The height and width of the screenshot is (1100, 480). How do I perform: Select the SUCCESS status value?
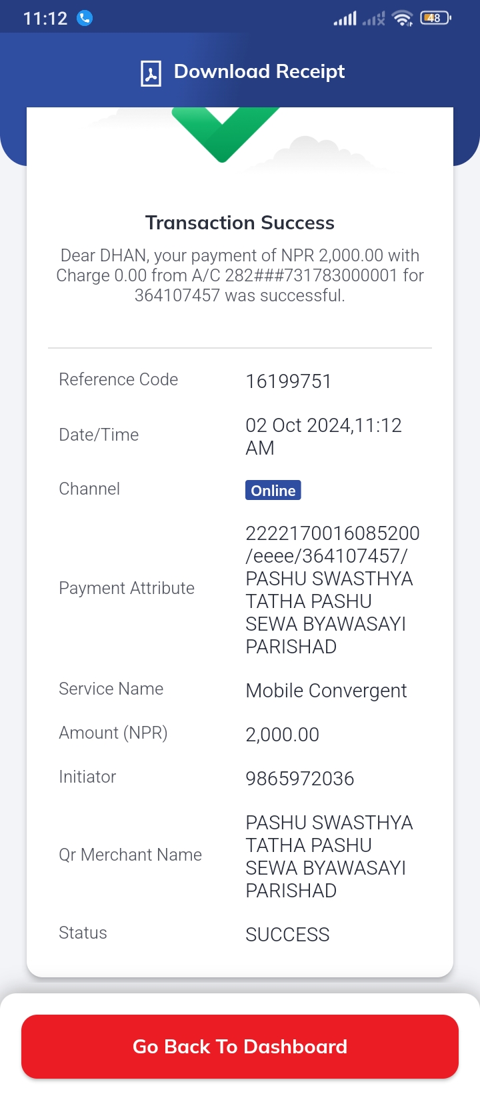coord(288,935)
